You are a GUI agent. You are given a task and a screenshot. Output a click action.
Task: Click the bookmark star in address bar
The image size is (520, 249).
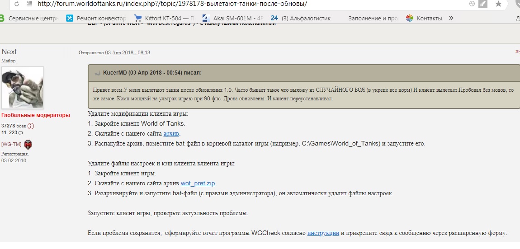[498, 4]
